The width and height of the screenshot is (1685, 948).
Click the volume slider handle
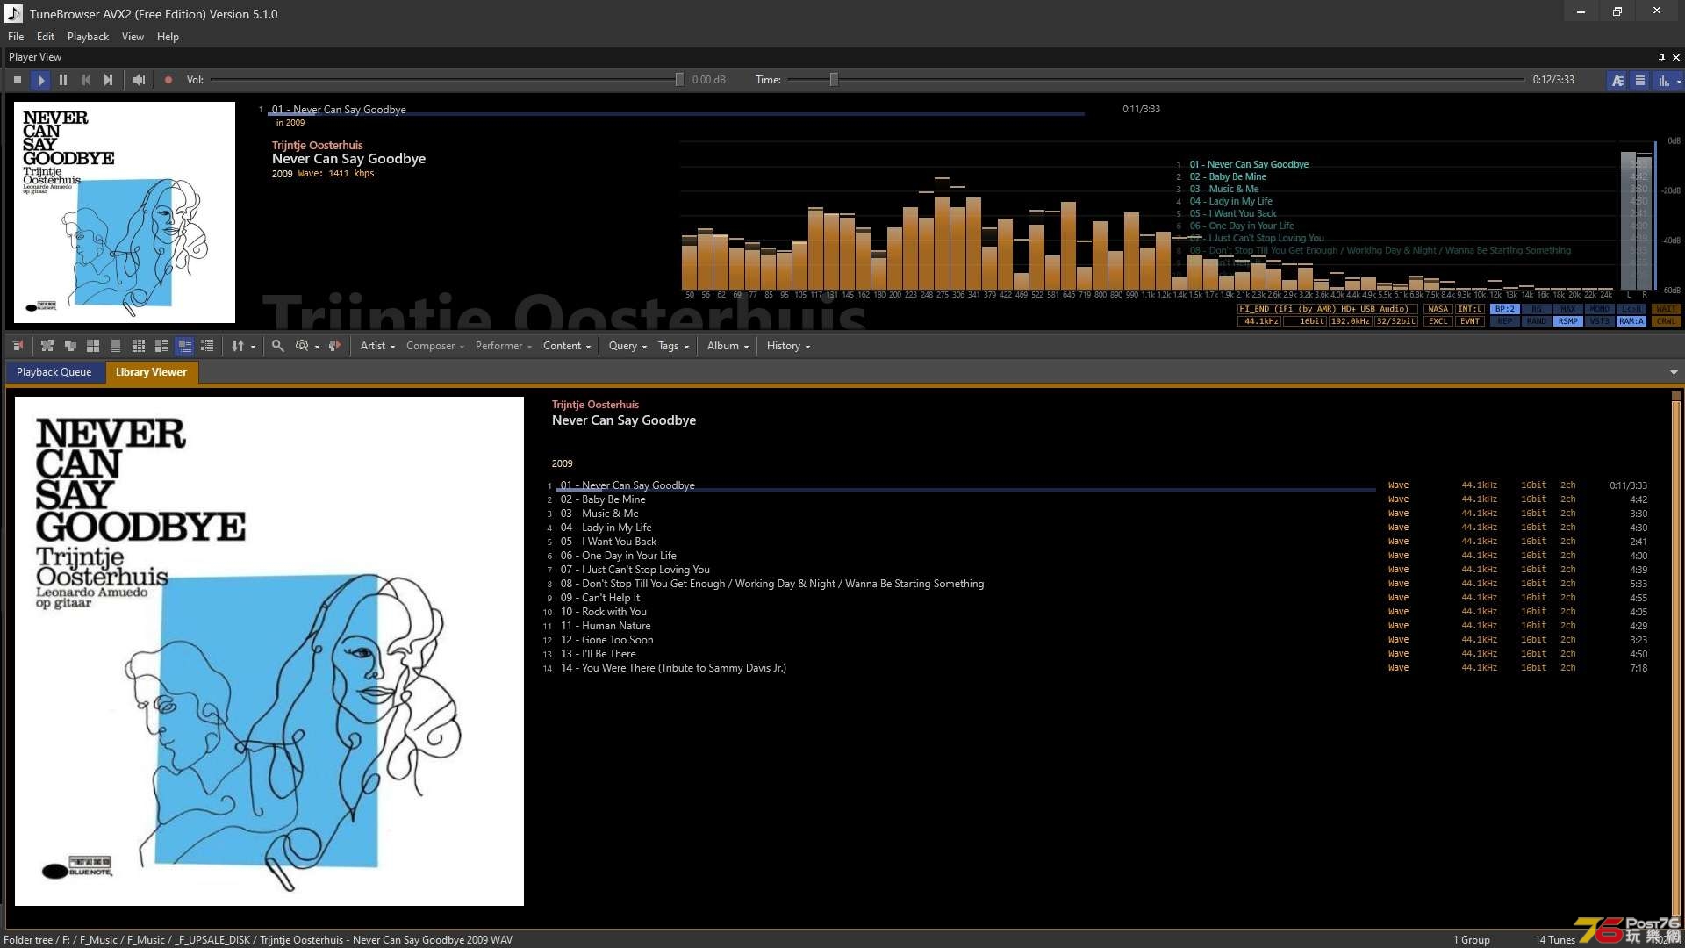point(679,80)
